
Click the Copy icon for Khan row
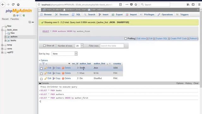tap(54, 73)
